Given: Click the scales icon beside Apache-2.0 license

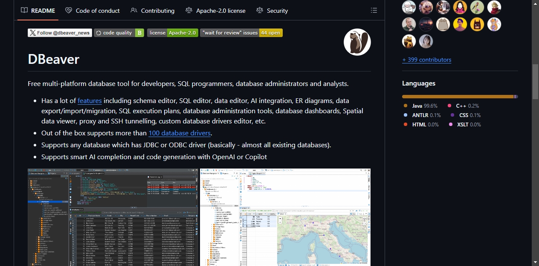Looking at the screenshot, I should point(189,10).
